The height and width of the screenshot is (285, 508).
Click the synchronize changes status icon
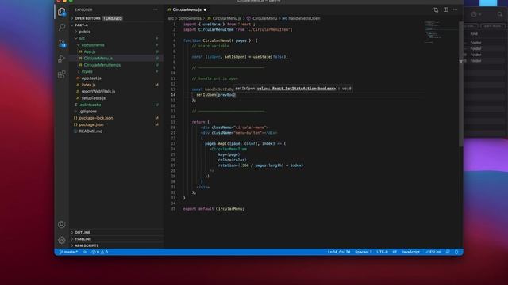(85, 252)
